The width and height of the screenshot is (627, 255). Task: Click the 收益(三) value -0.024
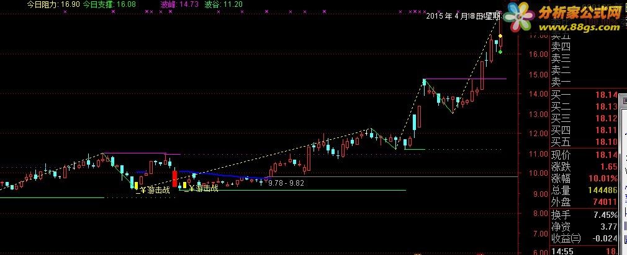click(606, 239)
